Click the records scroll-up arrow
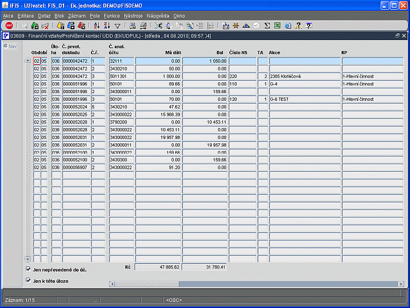410x308 pixels. pos(28,61)
